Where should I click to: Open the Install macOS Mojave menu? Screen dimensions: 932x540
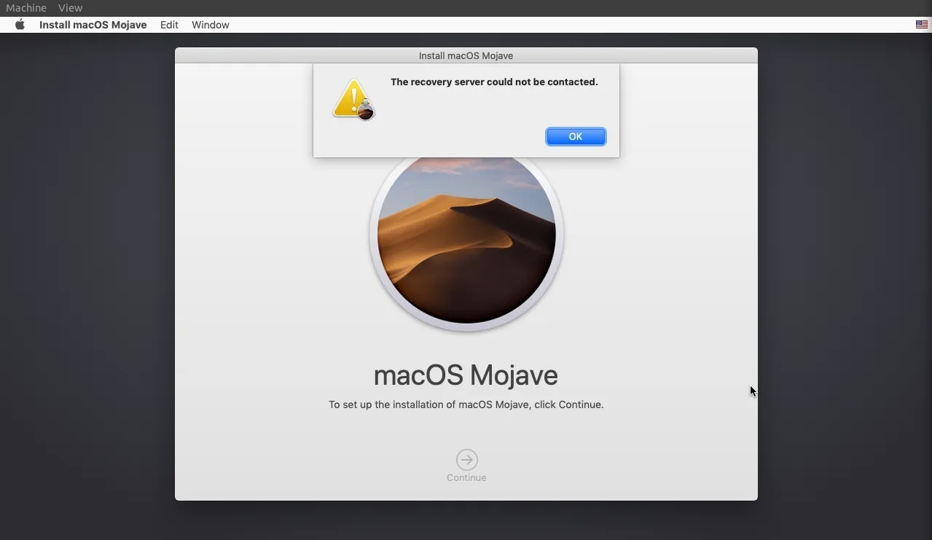coord(93,25)
